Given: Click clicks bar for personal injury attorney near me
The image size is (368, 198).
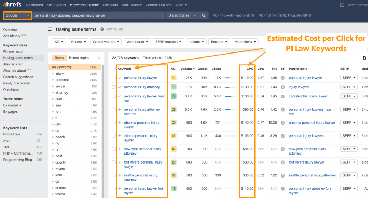Looking at the screenshot, I should coord(231,110).
